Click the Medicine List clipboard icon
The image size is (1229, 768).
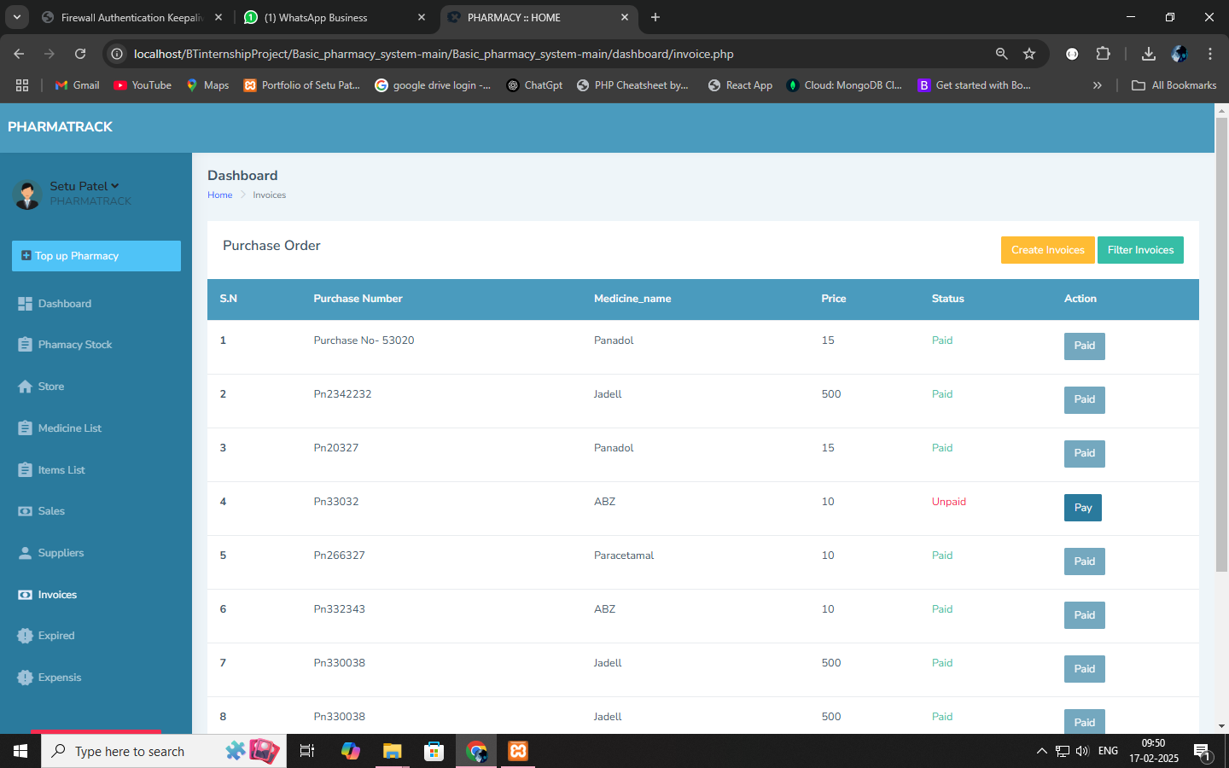[25, 428]
